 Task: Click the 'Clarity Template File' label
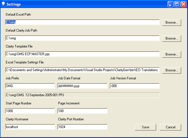[x=19, y=46]
